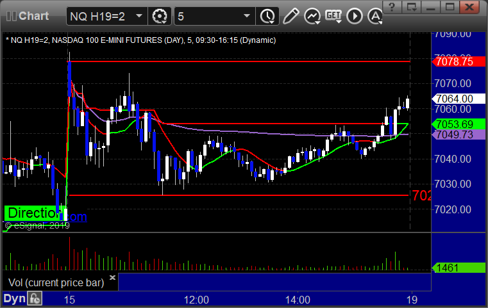Screen dimensions: 488x308
Task: Open chart settings gear icon
Action: [160, 16]
